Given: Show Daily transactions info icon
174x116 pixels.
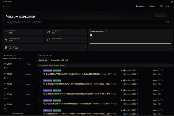Looking at the screenshot, I should [x=106, y=31].
